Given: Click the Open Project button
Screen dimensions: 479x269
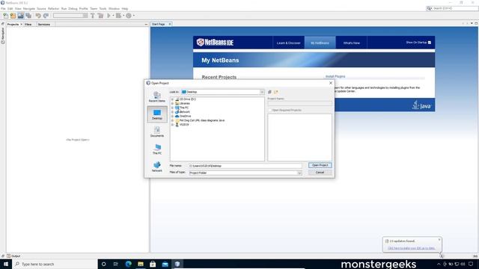Looking at the screenshot, I should [320, 165].
